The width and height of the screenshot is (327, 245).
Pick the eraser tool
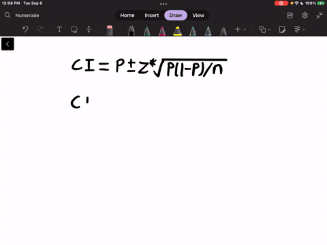[x=110, y=31]
